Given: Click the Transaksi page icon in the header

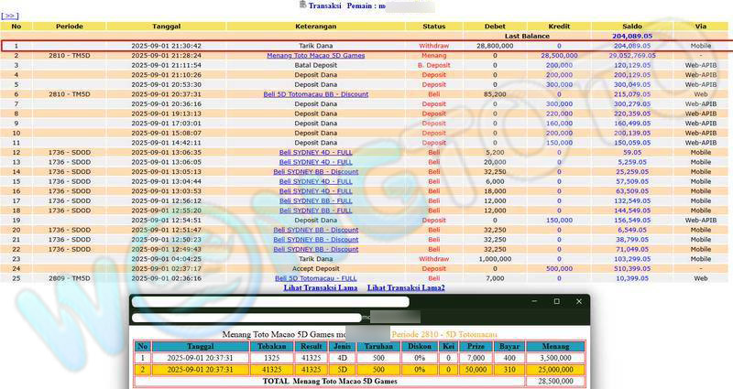Looking at the screenshot, I should click(303, 5).
